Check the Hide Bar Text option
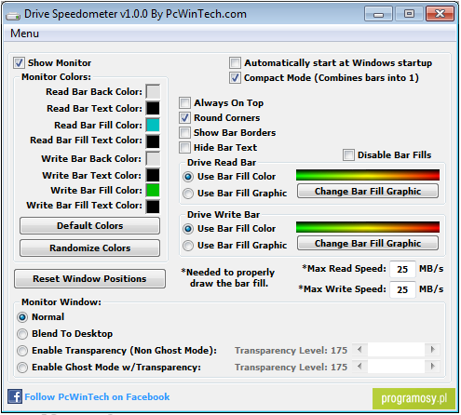 click(x=184, y=147)
